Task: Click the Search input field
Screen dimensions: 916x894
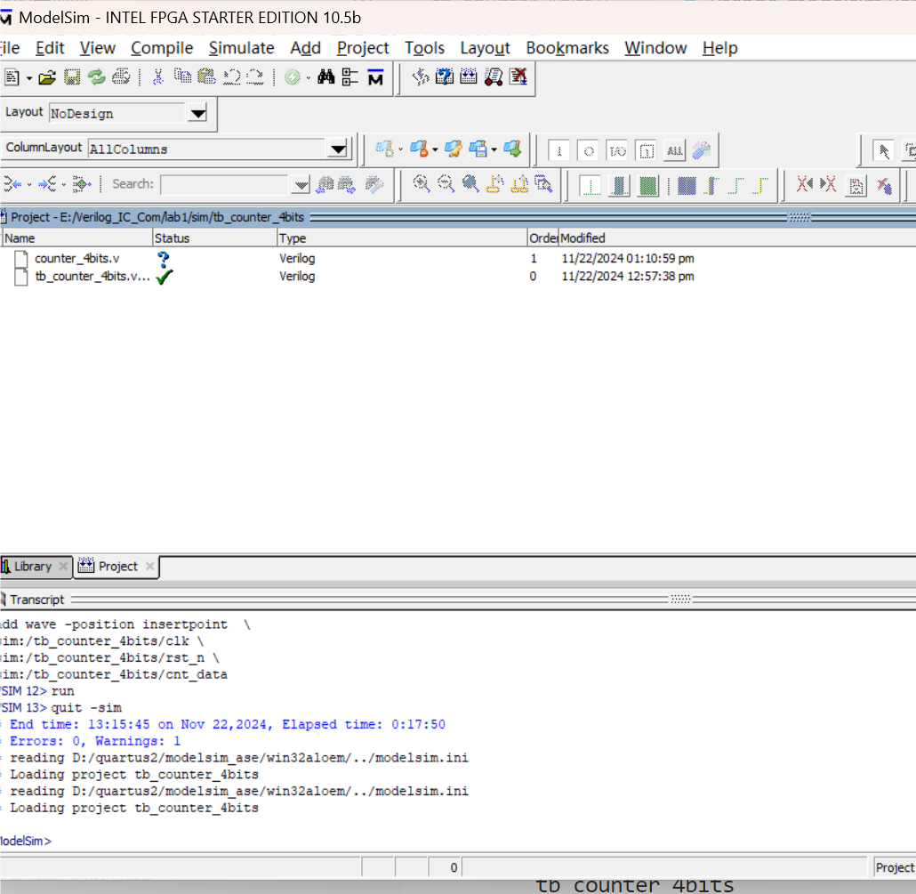Action: 224,185
